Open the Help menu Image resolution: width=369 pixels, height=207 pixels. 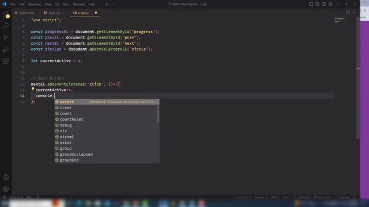(x=92, y=4)
